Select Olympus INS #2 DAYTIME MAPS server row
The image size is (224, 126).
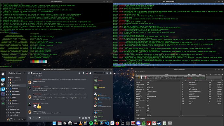point(170,78)
